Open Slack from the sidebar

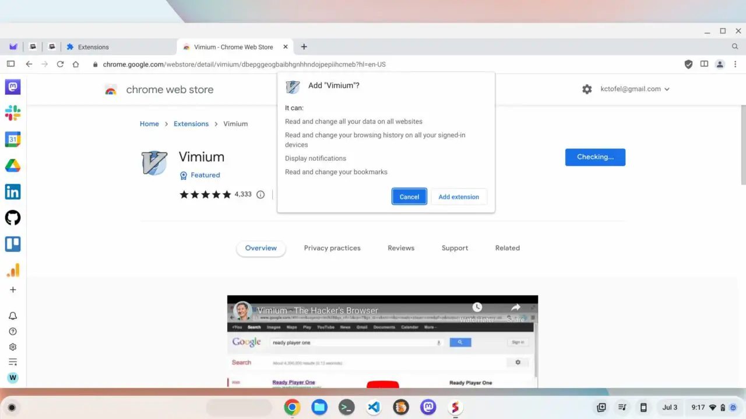point(13,113)
